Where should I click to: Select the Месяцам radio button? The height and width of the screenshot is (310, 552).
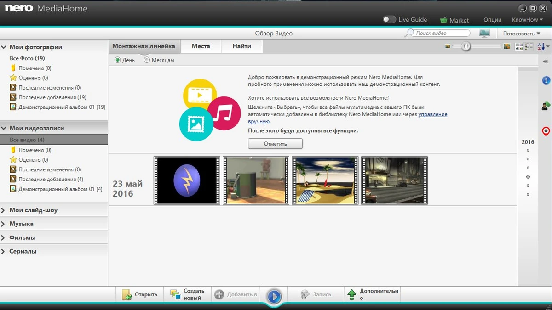pyautogui.click(x=147, y=60)
